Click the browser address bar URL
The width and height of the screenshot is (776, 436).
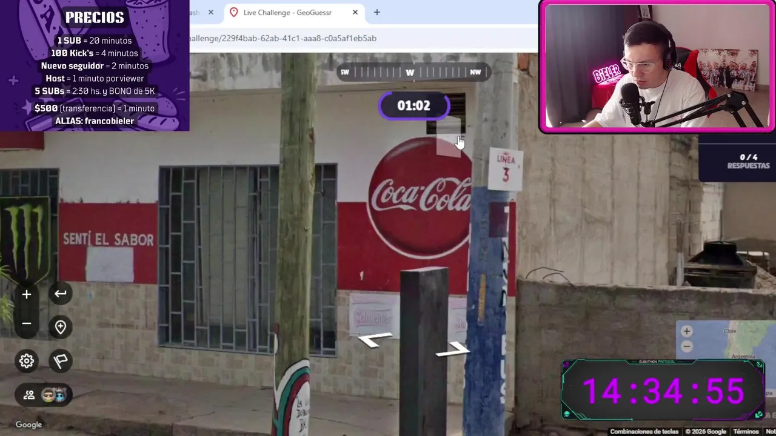(x=283, y=38)
